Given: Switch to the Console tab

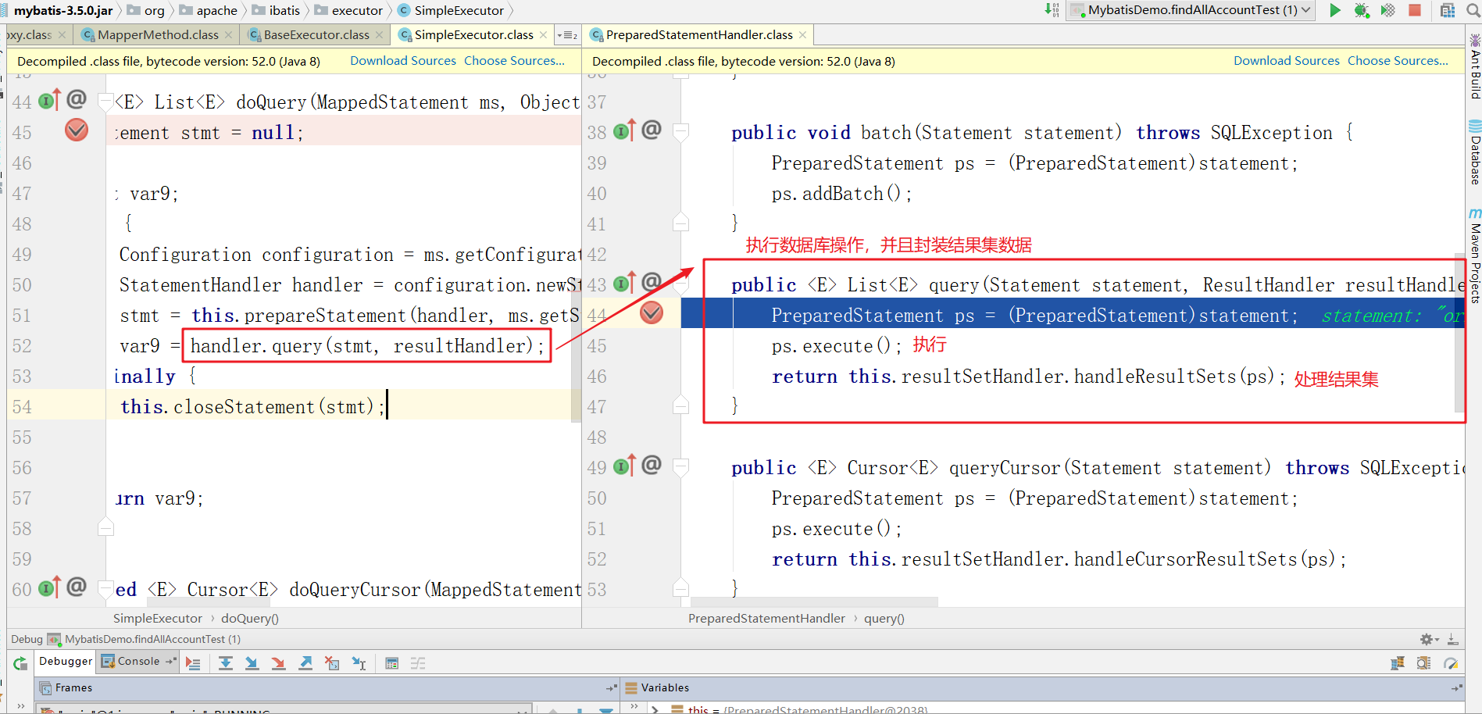Looking at the screenshot, I should (138, 662).
